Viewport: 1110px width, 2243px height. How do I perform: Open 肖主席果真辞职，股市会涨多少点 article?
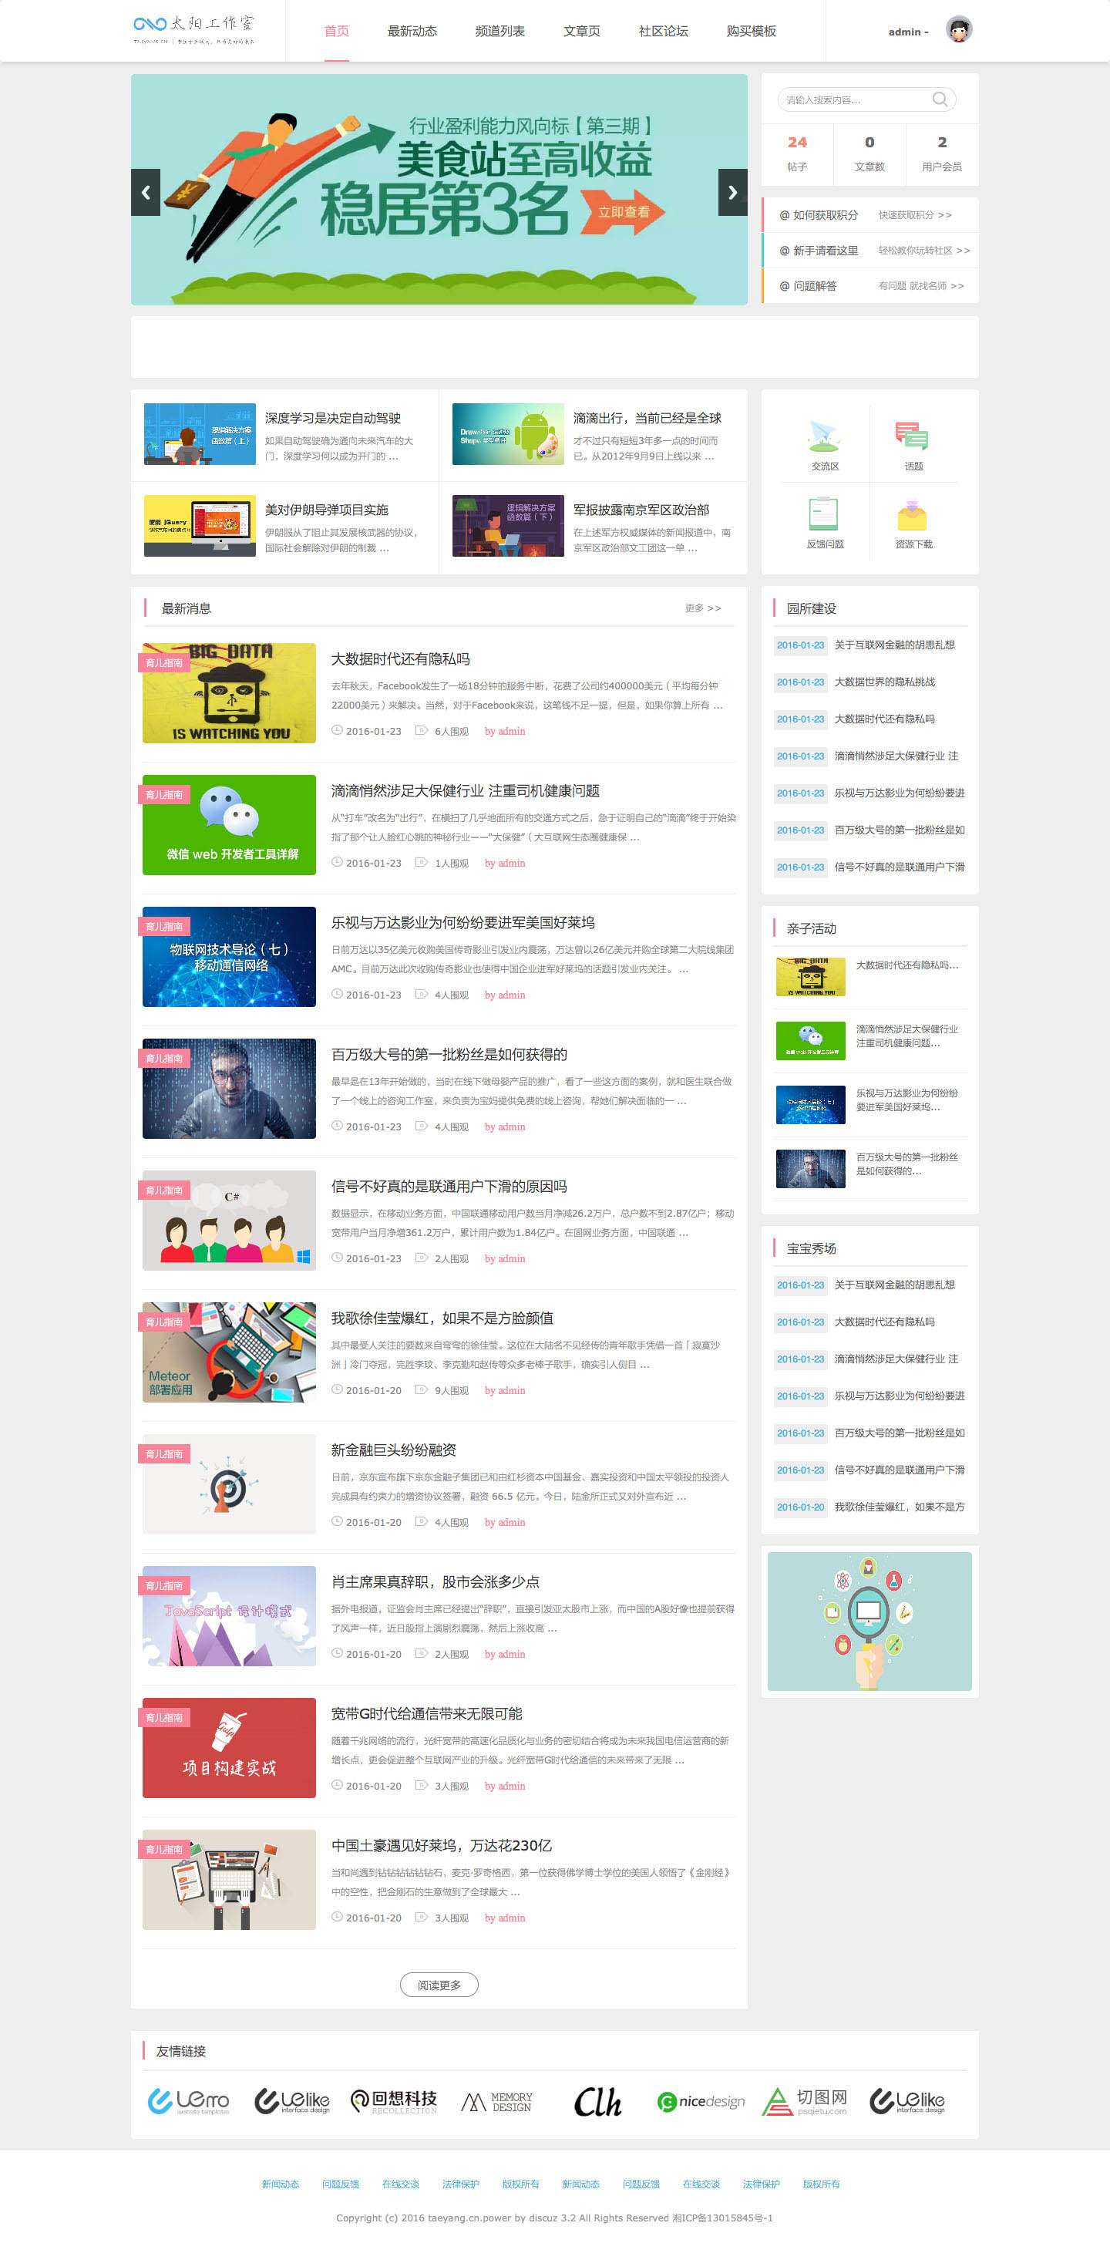[436, 1581]
